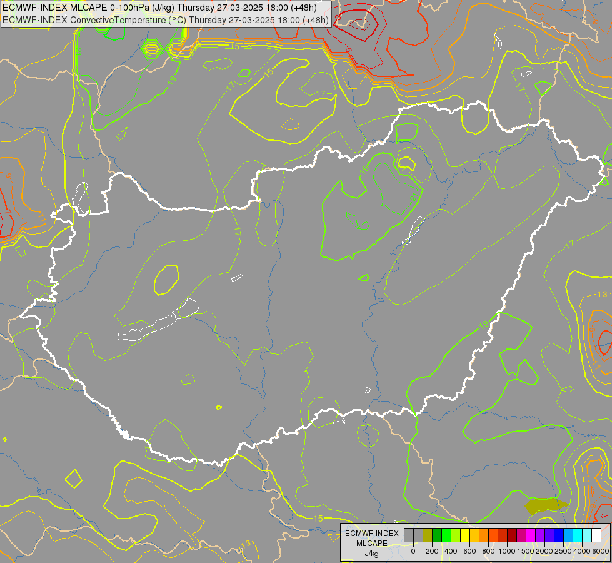Click the '21' green contour label
Screen dimensions: 612x563
[x=415, y=196]
